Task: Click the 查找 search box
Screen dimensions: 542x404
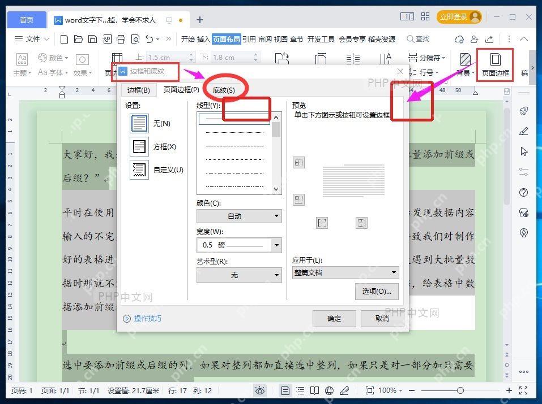Action: click(418, 39)
